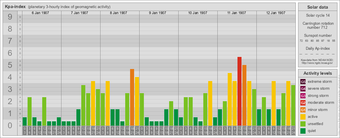Image resolution: width=340 pixels, height=138 pixels.
Task: Click the Kp axis value 2
Action: click(x=10, y=101)
